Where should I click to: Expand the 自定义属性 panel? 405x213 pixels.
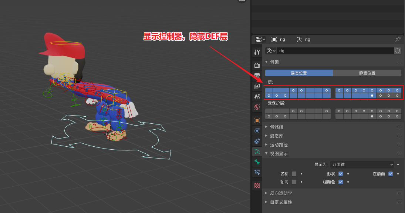pos(266,202)
